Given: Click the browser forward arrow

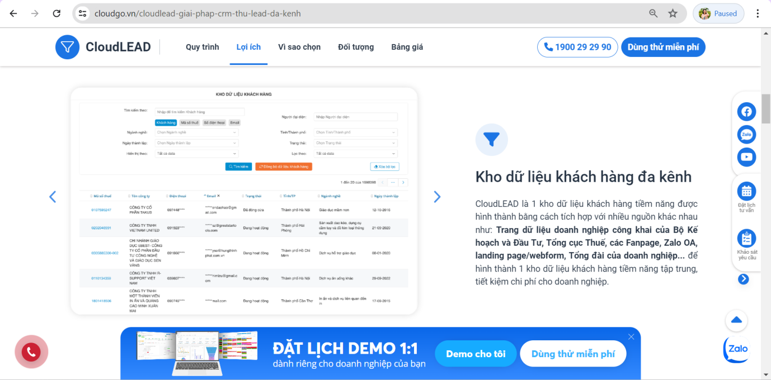Looking at the screenshot, I should tap(35, 13).
